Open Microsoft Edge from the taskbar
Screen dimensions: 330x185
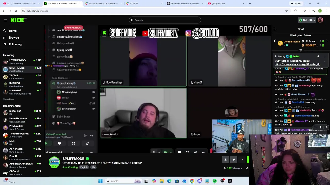[169, 181]
